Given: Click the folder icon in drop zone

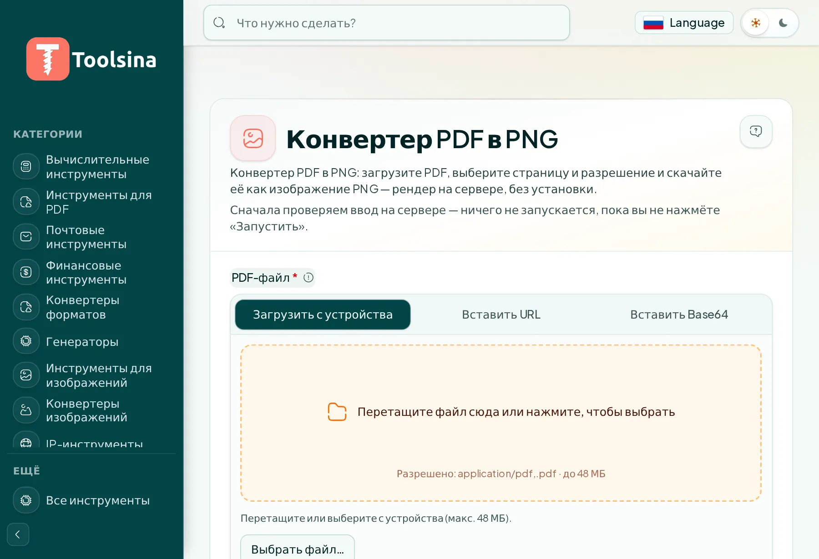Looking at the screenshot, I should tap(337, 412).
